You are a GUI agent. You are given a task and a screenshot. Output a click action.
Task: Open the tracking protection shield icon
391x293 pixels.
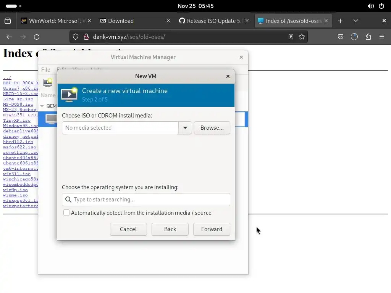(x=76, y=37)
